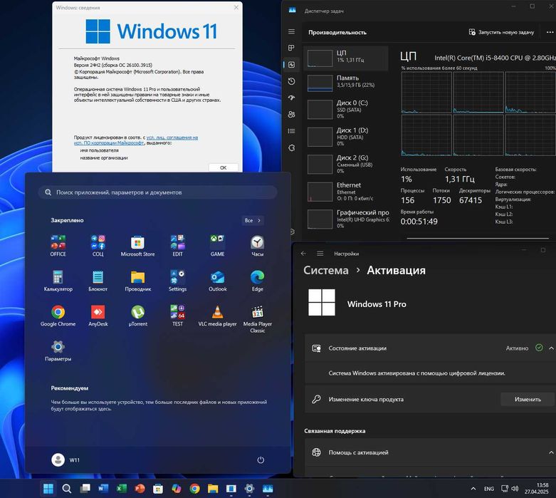This screenshot has height=498, width=556.
Task: Open volume control in system tray
Action: coord(515,489)
